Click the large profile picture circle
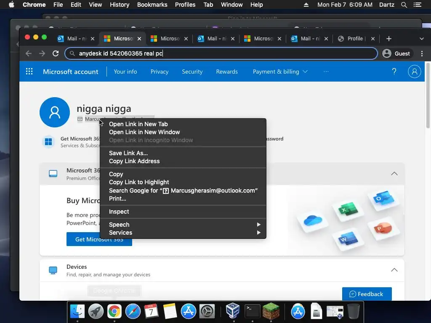 click(55, 112)
